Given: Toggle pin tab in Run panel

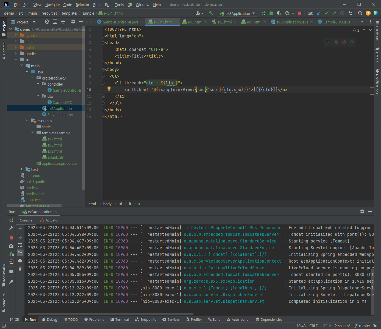Looking at the screenshot, I should (11, 282).
